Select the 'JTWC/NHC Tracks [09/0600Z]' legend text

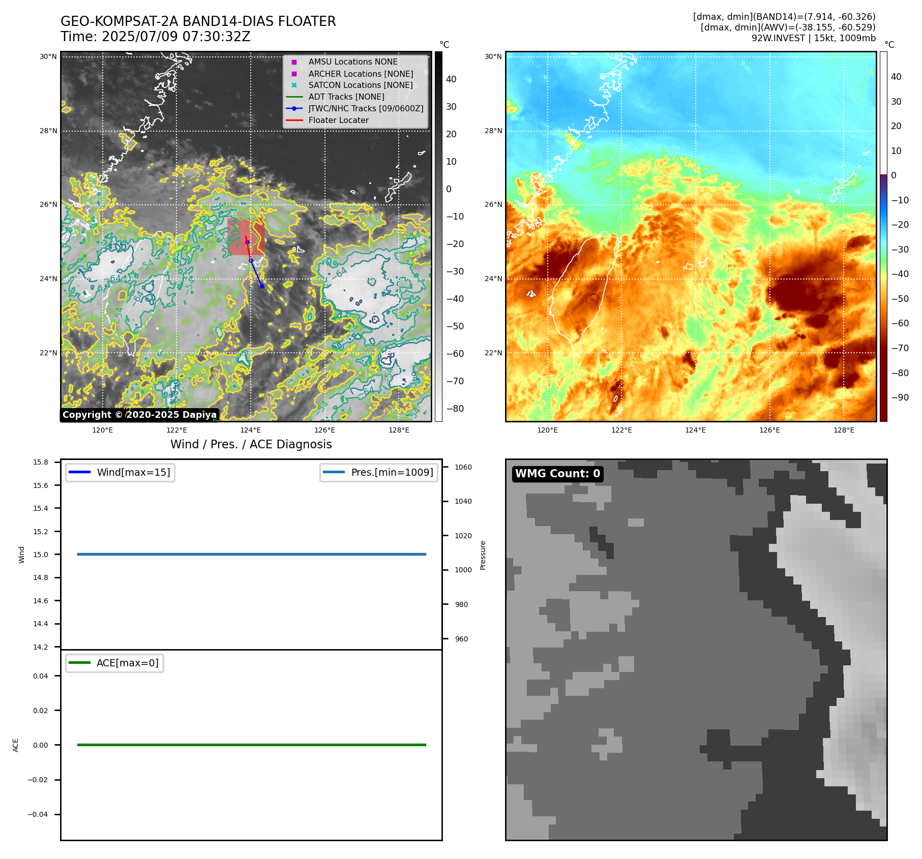tap(366, 108)
